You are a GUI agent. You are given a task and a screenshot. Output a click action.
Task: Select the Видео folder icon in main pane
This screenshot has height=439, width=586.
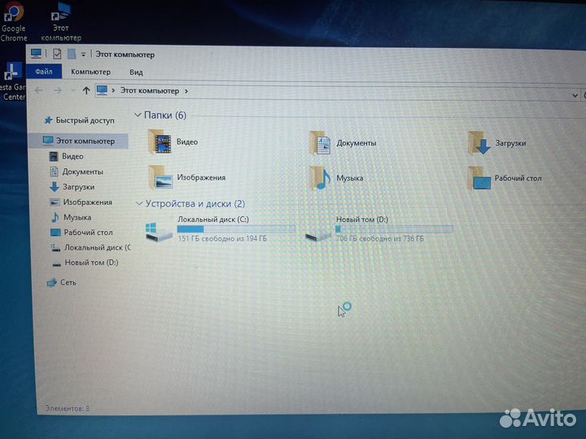(x=160, y=141)
